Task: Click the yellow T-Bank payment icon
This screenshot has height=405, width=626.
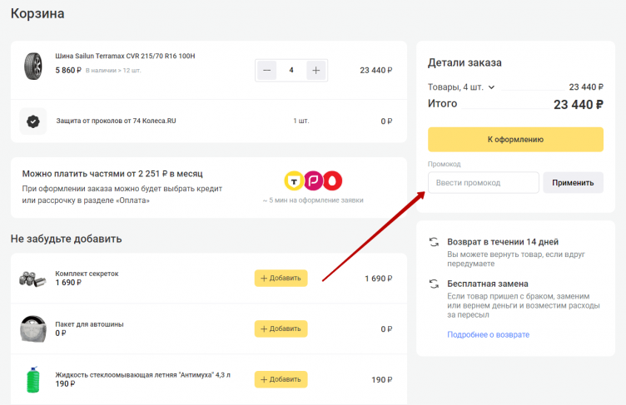Action: (294, 180)
